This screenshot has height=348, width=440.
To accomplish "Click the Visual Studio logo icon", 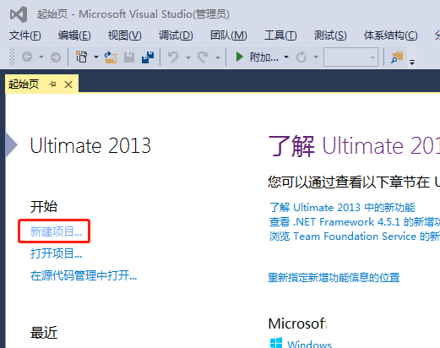I will (x=19, y=14).
